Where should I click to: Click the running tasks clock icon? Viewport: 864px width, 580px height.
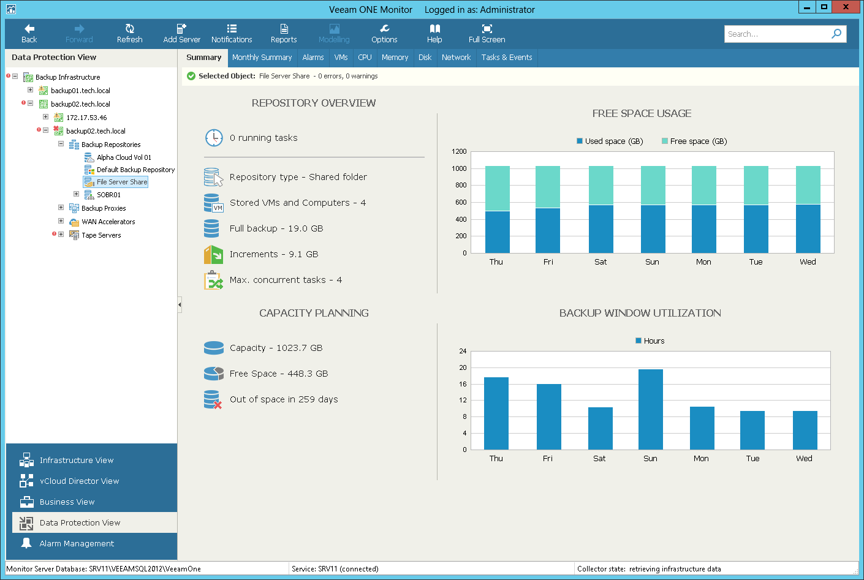(x=214, y=138)
